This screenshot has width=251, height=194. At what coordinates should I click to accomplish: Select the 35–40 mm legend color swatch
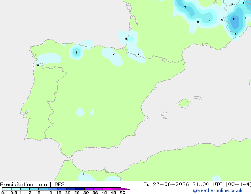[98, 189]
